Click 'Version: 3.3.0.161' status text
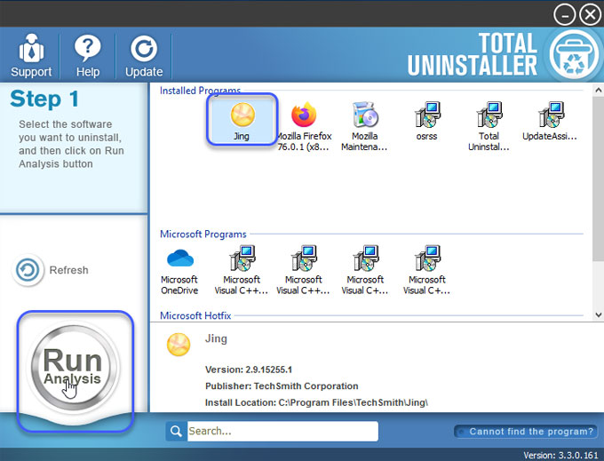The width and height of the screenshot is (604, 461). (x=560, y=455)
